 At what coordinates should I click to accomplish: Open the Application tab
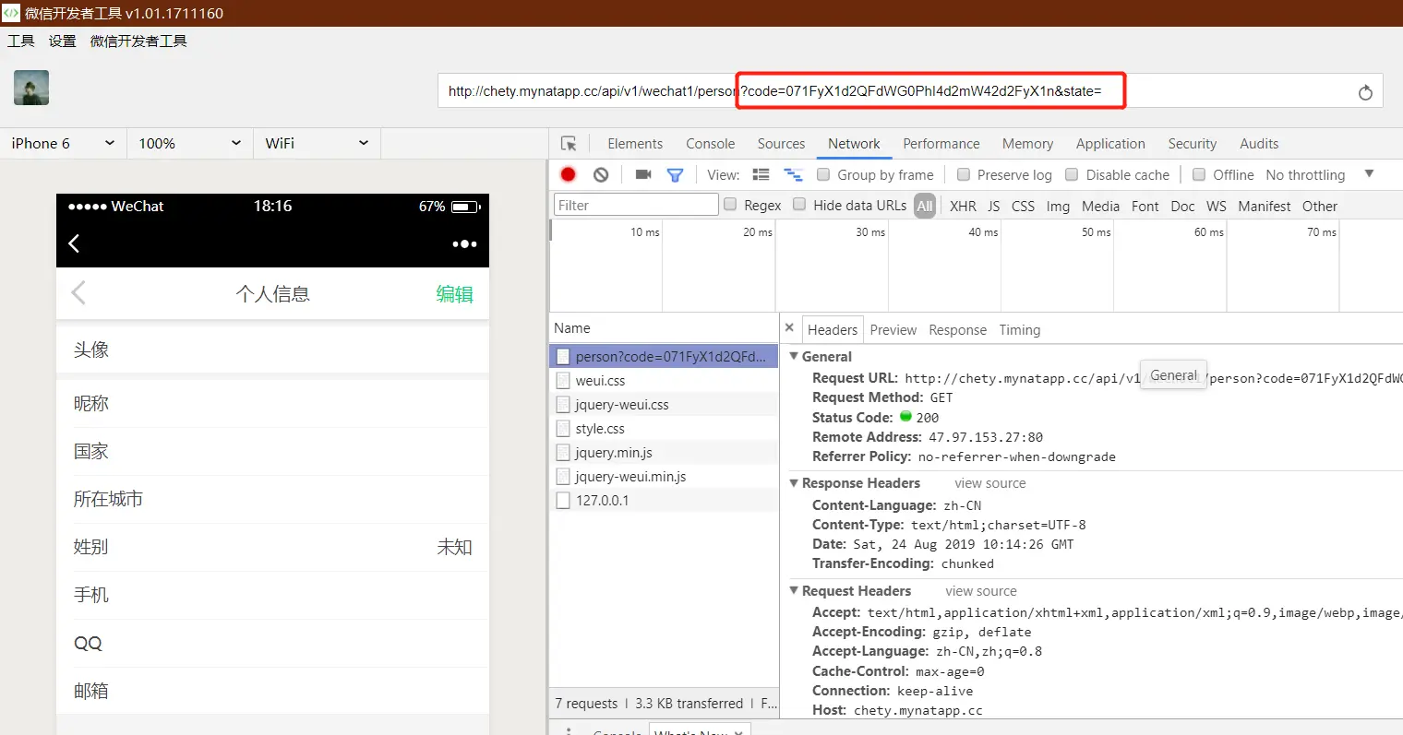pos(1110,144)
